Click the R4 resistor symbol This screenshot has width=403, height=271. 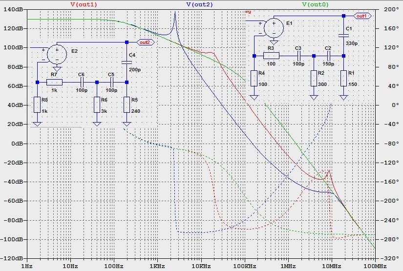click(x=254, y=78)
